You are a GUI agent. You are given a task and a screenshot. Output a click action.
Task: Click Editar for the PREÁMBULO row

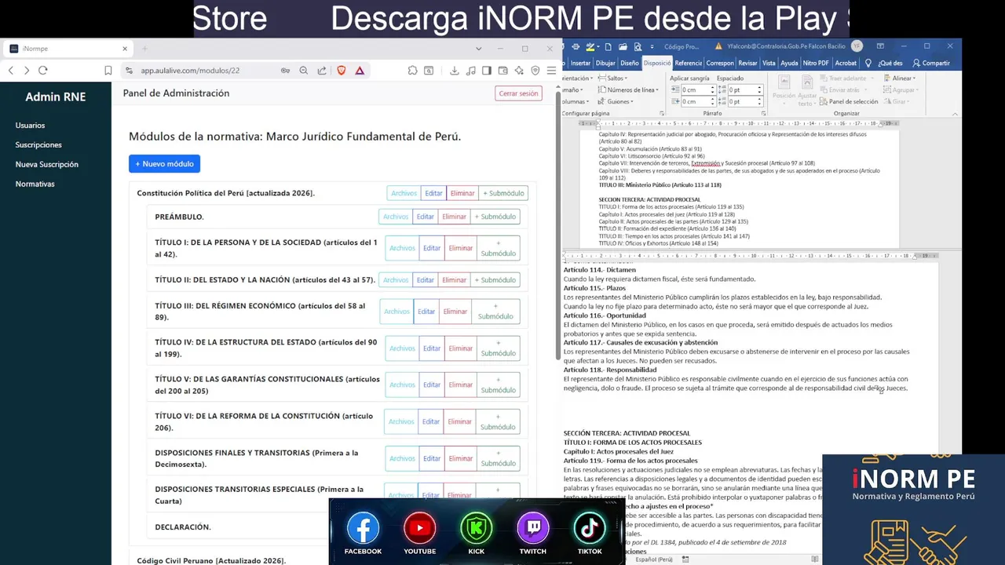tap(425, 217)
